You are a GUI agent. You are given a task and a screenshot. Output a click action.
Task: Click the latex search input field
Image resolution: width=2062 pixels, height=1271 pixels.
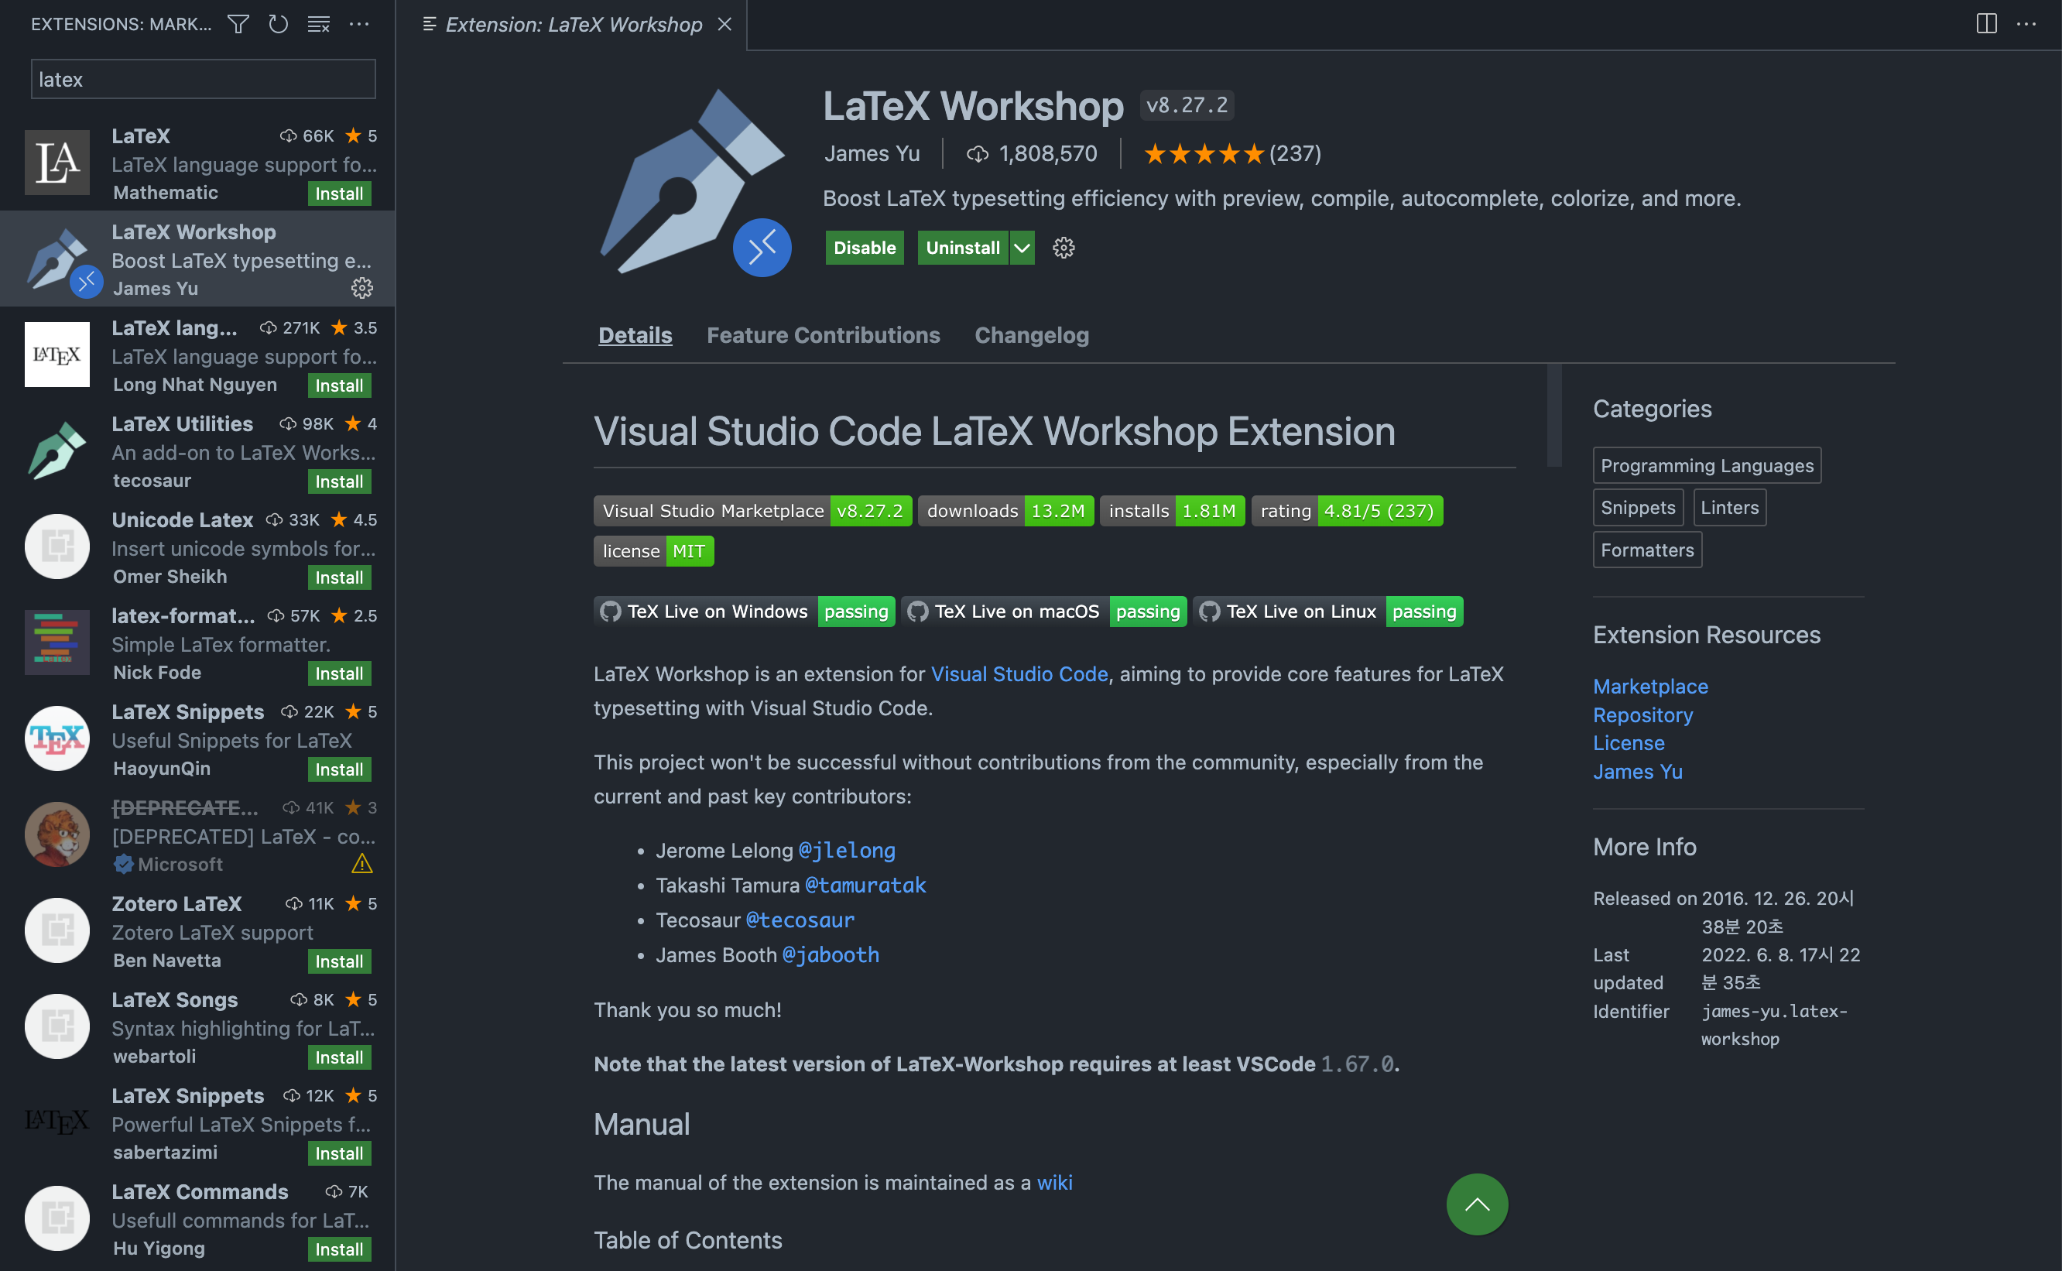(204, 79)
